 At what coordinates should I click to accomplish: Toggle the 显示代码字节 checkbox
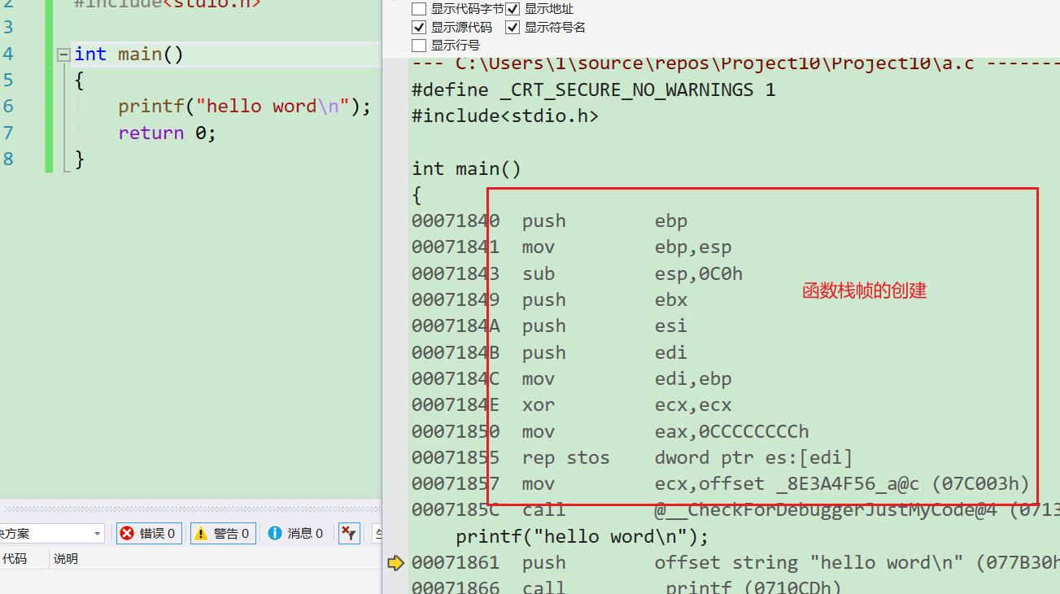(x=419, y=9)
